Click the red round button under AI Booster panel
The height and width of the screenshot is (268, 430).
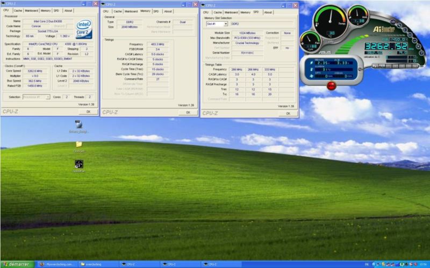(x=331, y=86)
